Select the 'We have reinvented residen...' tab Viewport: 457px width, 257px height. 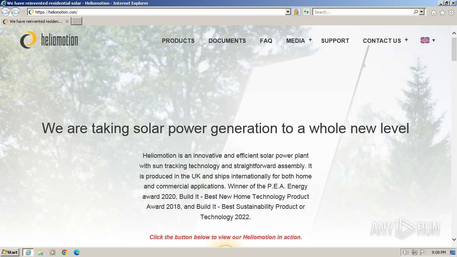click(35, 21)
